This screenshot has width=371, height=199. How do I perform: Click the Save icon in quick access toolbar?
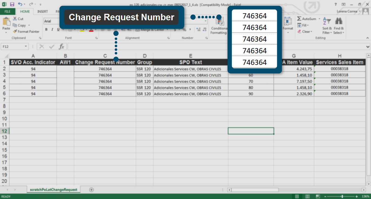tap(12, 4)
